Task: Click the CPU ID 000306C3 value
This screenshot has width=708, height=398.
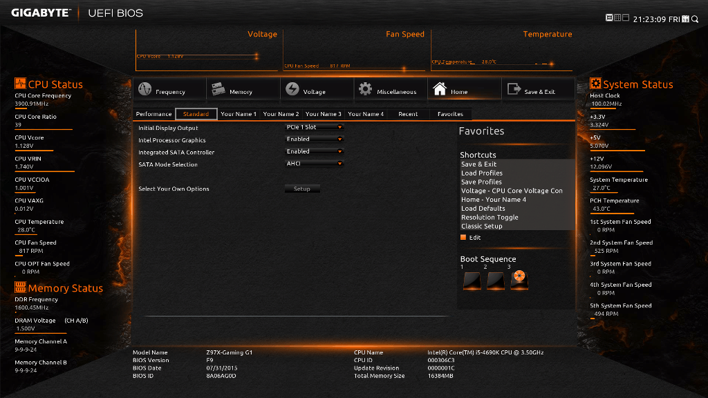Action: [441, 360]
